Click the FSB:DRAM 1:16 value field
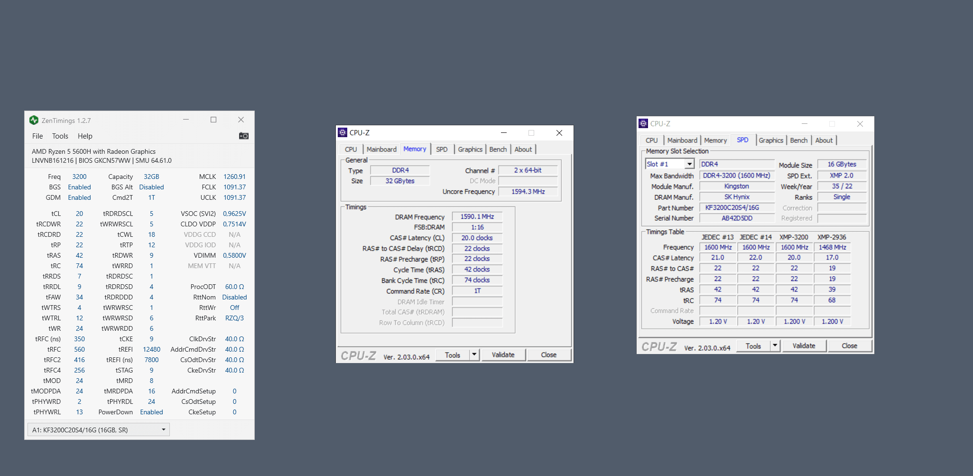The width and height of the screenshot is (973, 476). tap(477, 227)
